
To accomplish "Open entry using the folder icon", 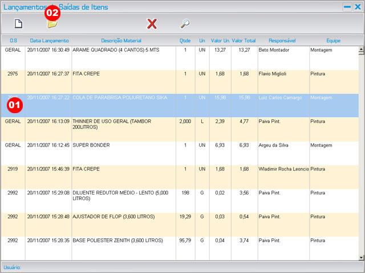I will click(x=52, y=24).
